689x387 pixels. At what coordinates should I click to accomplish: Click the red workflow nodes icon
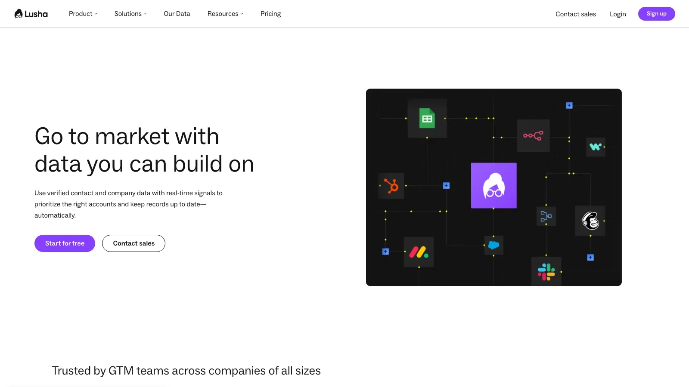[x=533, y=136]
